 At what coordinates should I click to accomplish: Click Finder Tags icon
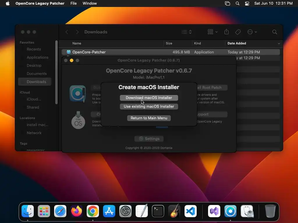(238, 32)
